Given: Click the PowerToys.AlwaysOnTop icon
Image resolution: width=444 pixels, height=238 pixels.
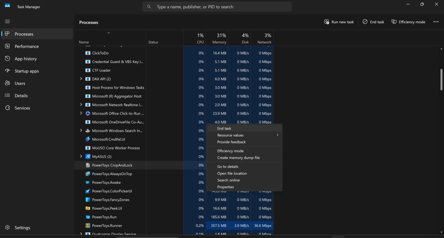Looking at the screenshot, I should tap(88, 174).
